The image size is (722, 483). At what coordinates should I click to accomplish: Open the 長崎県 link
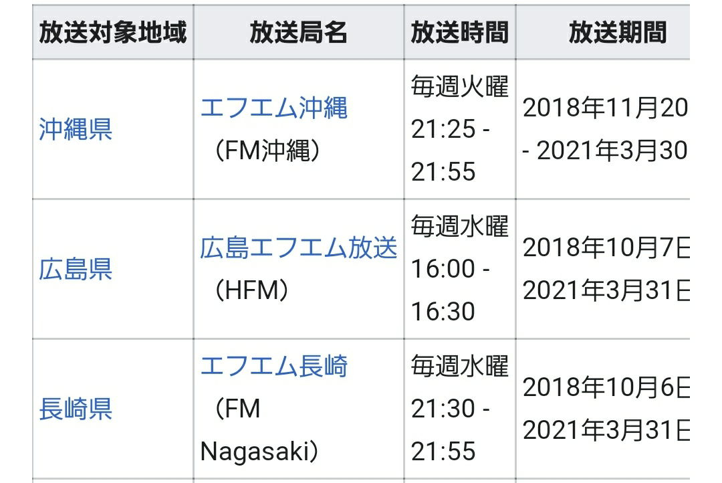pyautogui.click(x=76, y=409)
